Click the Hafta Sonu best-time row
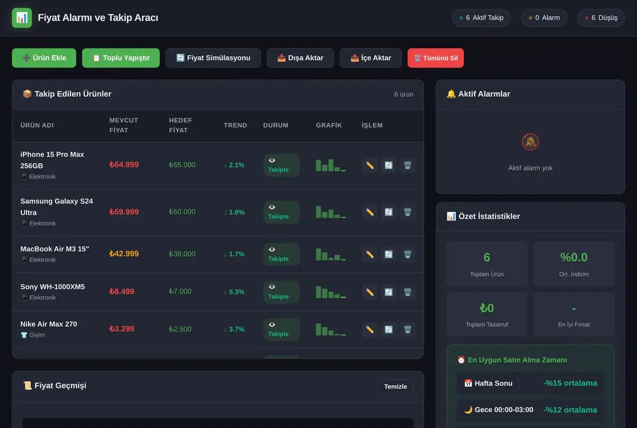 [530, 383]
